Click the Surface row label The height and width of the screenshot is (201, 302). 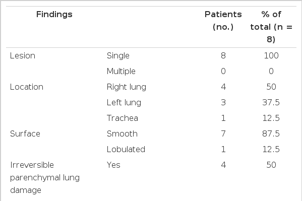coord(25,134)
